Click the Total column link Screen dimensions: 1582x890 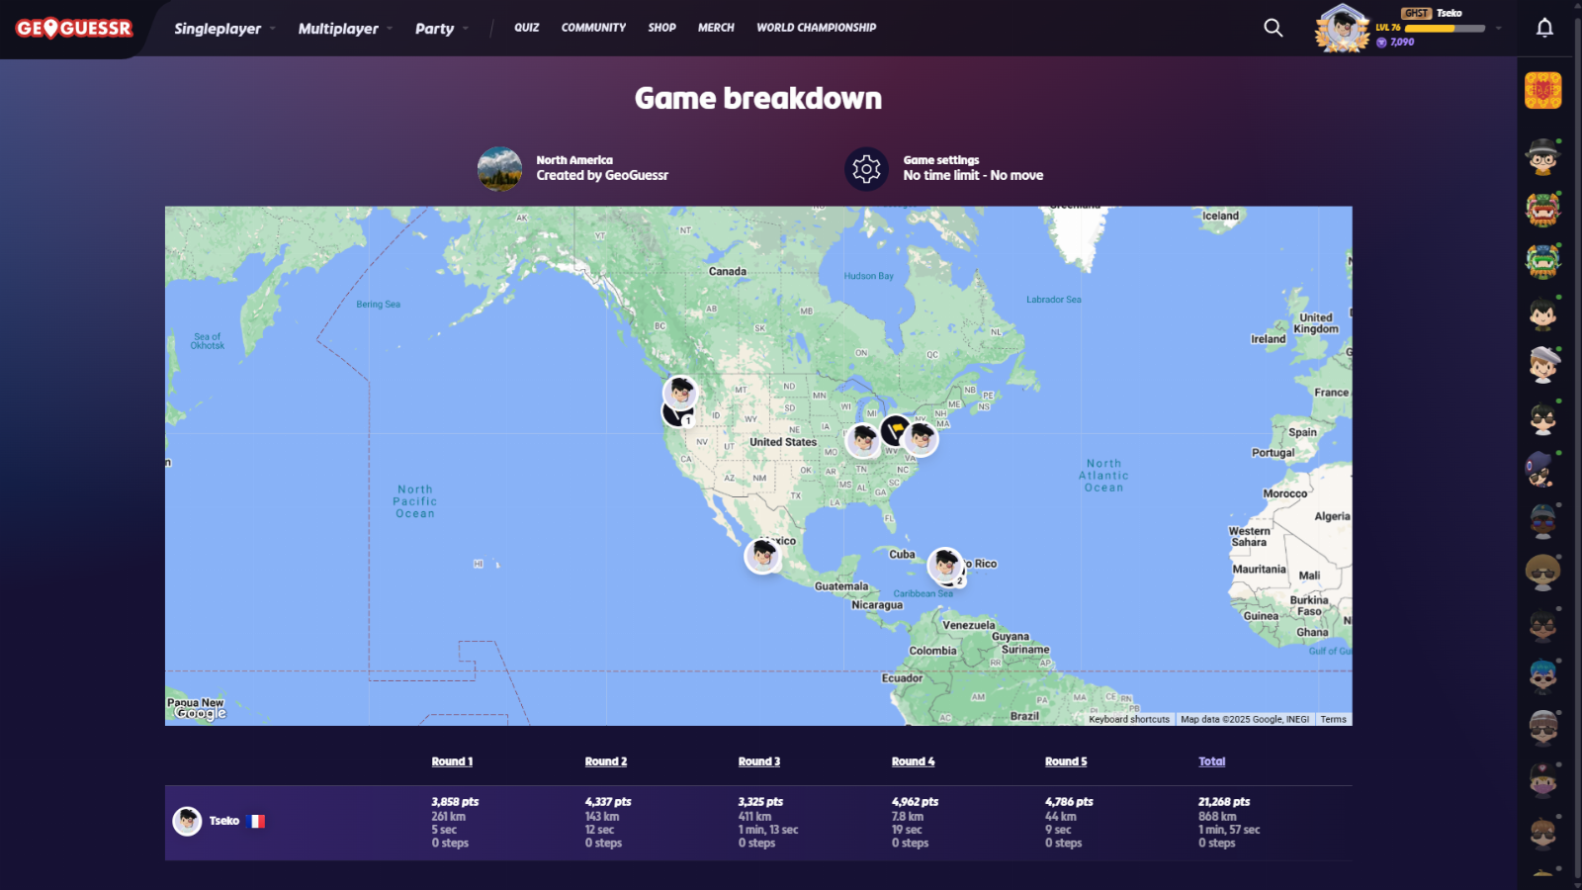click(x=1211, y=761)
